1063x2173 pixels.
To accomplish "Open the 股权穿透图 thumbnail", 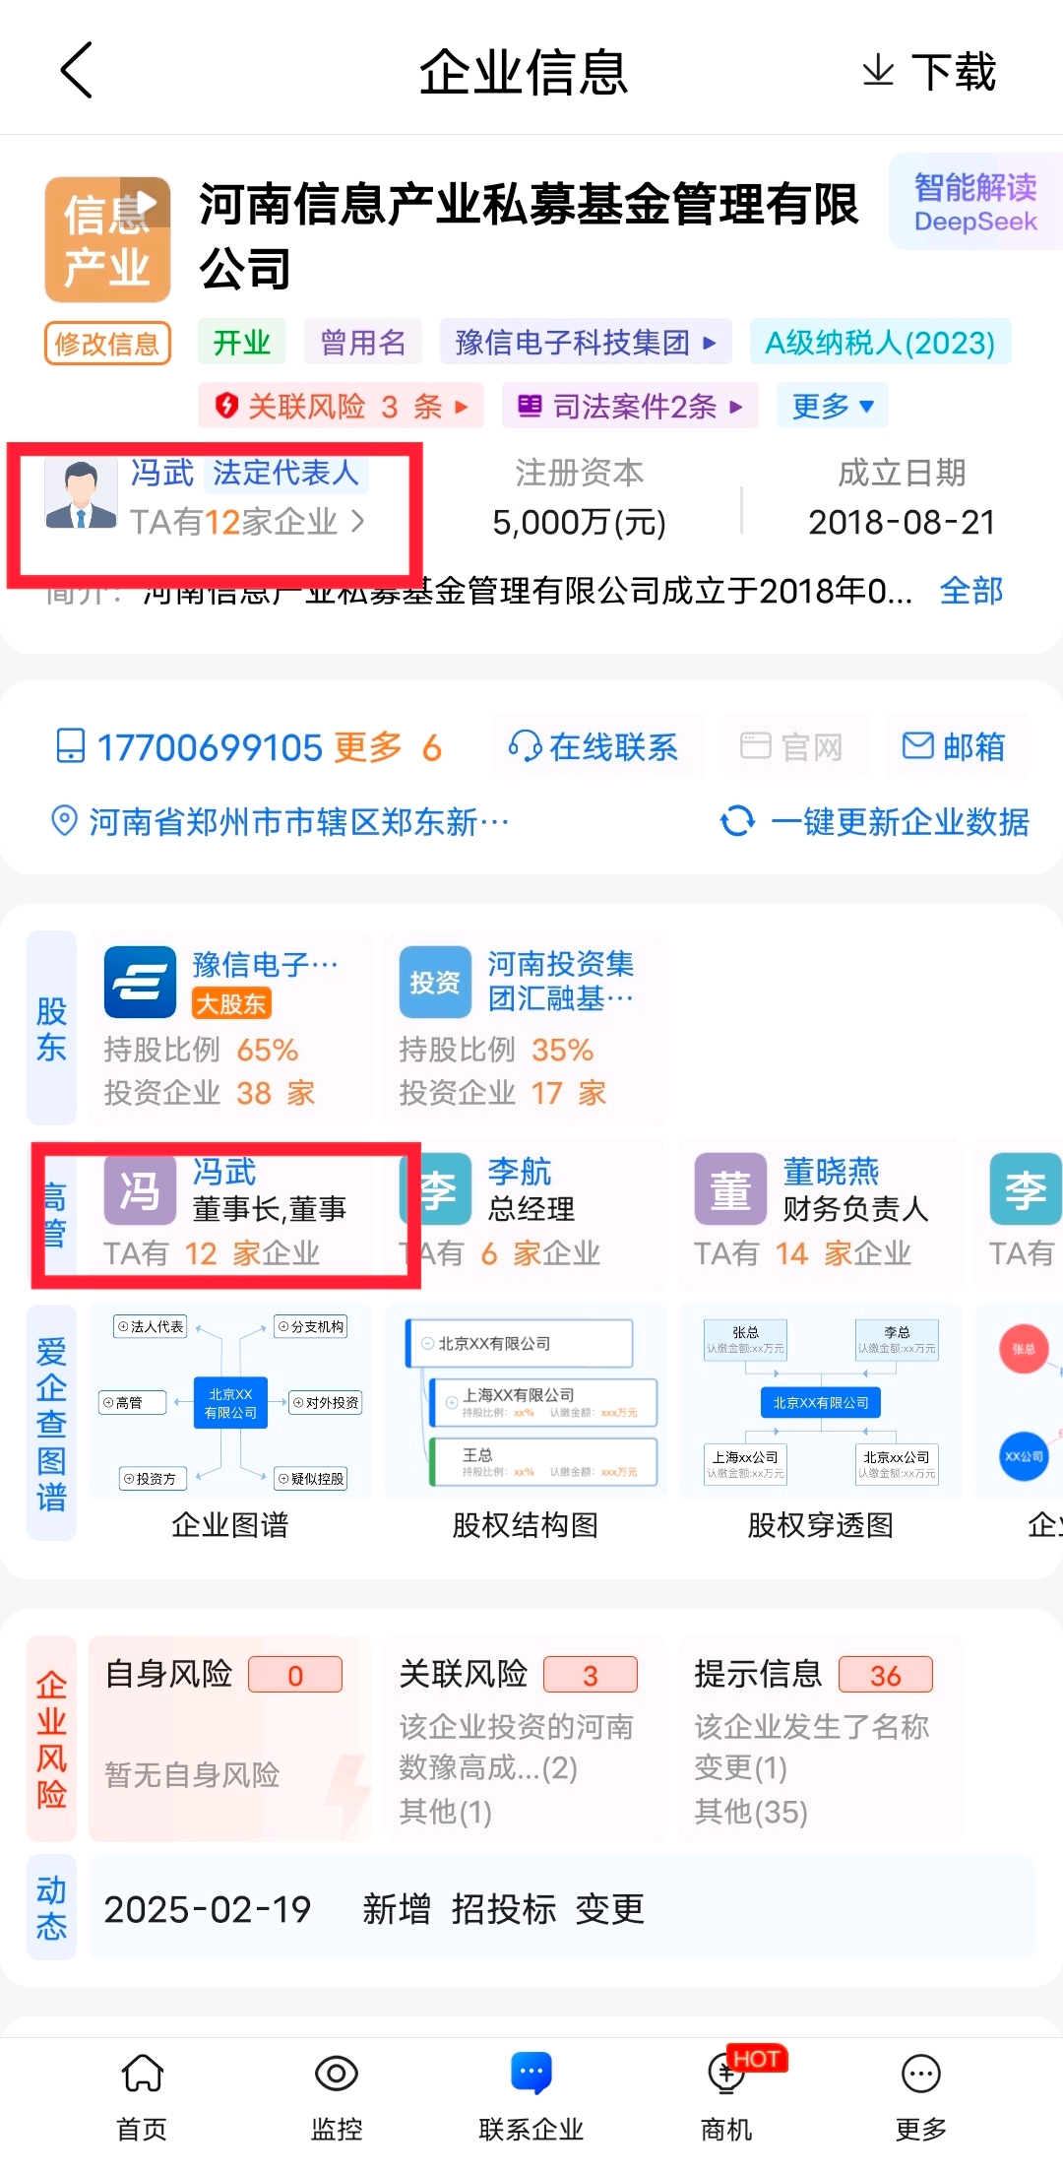I will 821,1402.
